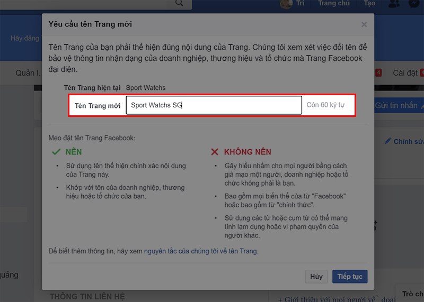The height and width of the screenshot is (302, 424).
Task: Click the Tên Trang hiện tại label
Action: tap(92, 88)
